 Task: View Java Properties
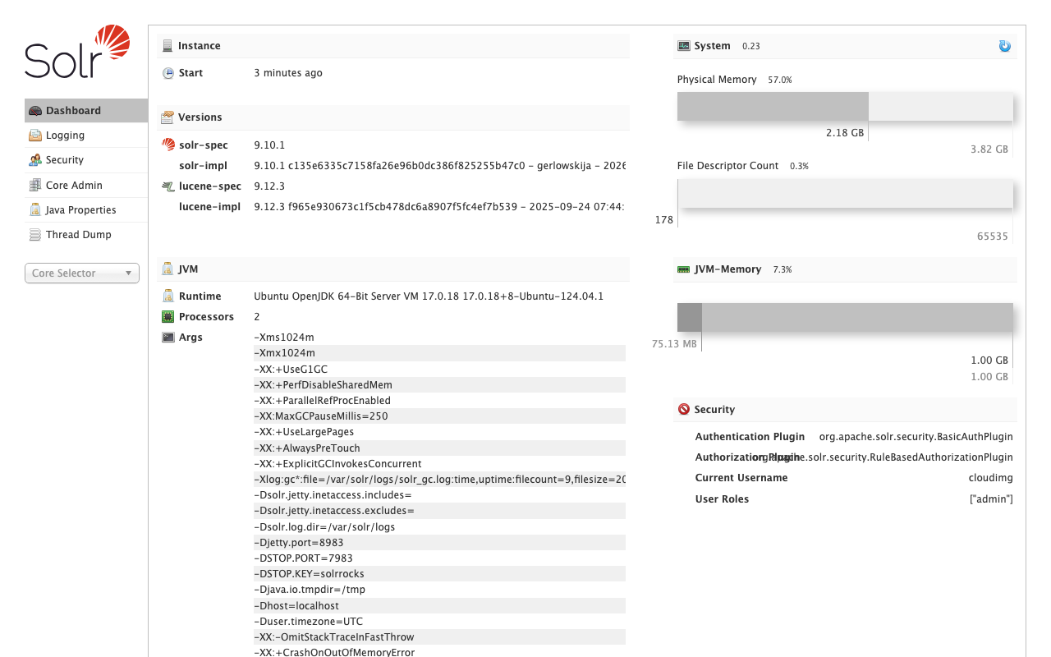[86, 209]
